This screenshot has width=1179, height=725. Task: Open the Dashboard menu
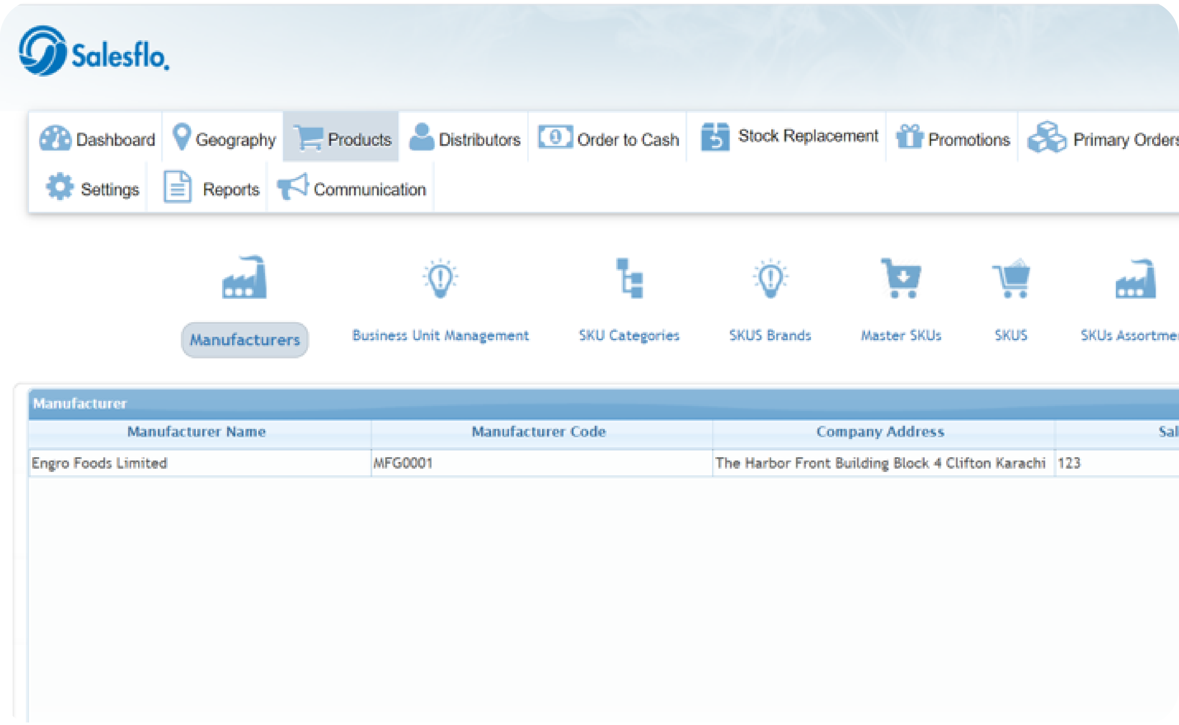[x=97, y=139]
